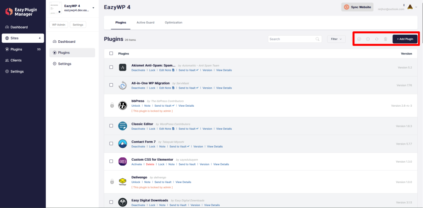Click the Classic Editor plugin icon
Image resolution: width=423 pixels, height=208 pixels.
coord(122,126)
